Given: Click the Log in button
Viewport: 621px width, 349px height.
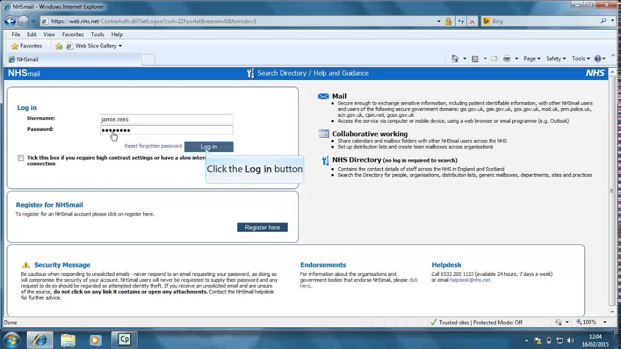Looking at the screenshot, I should coord(209,146).
